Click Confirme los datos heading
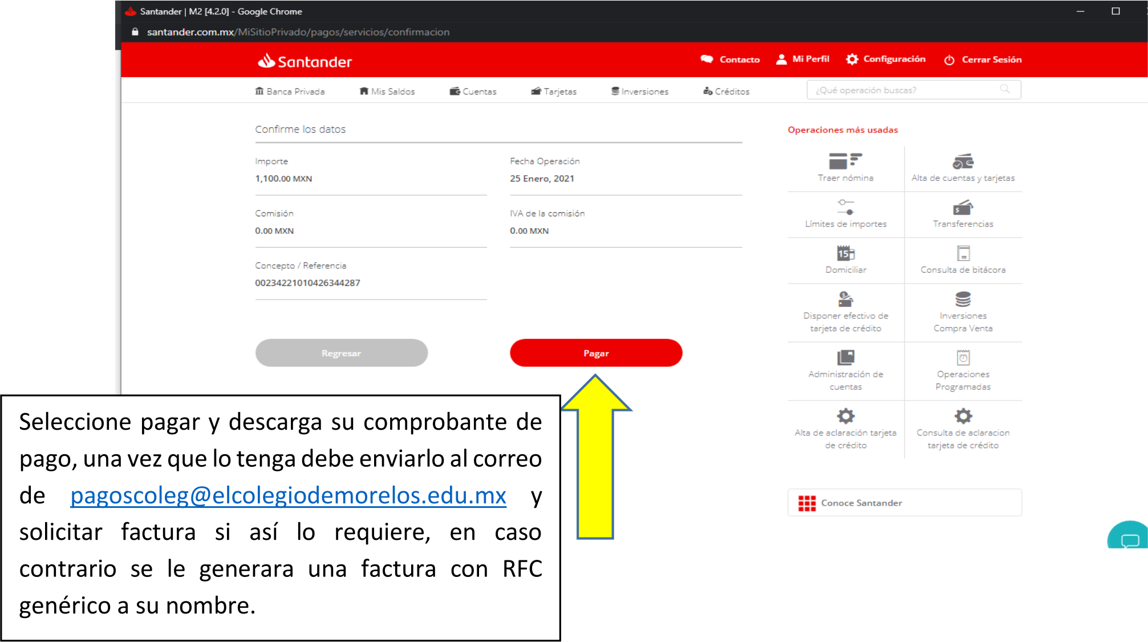The image size is (1148, 642). pos(301,130)
